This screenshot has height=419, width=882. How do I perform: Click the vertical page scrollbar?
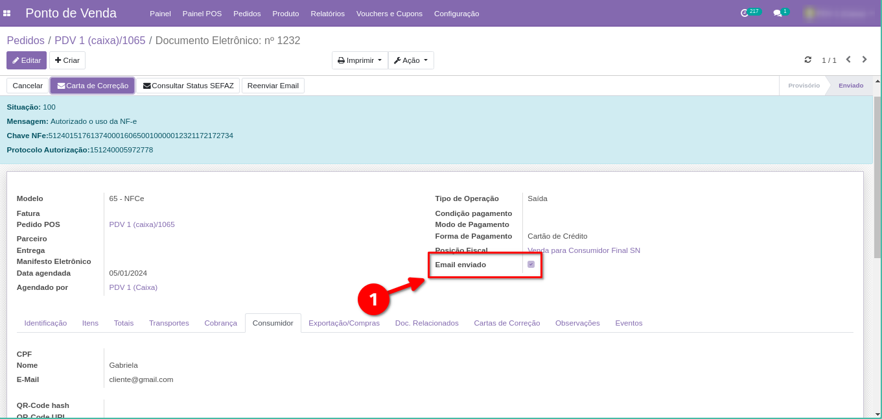[877, 175]
